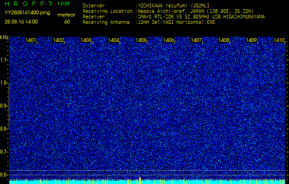Click the 1405 time marker
Image resolution: width=289 pixels, height=184 pixels.
(141, 40)
